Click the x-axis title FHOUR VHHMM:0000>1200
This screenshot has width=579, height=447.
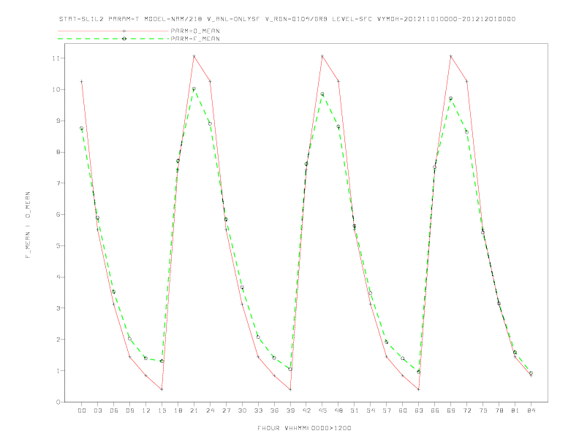pos(304,428)
